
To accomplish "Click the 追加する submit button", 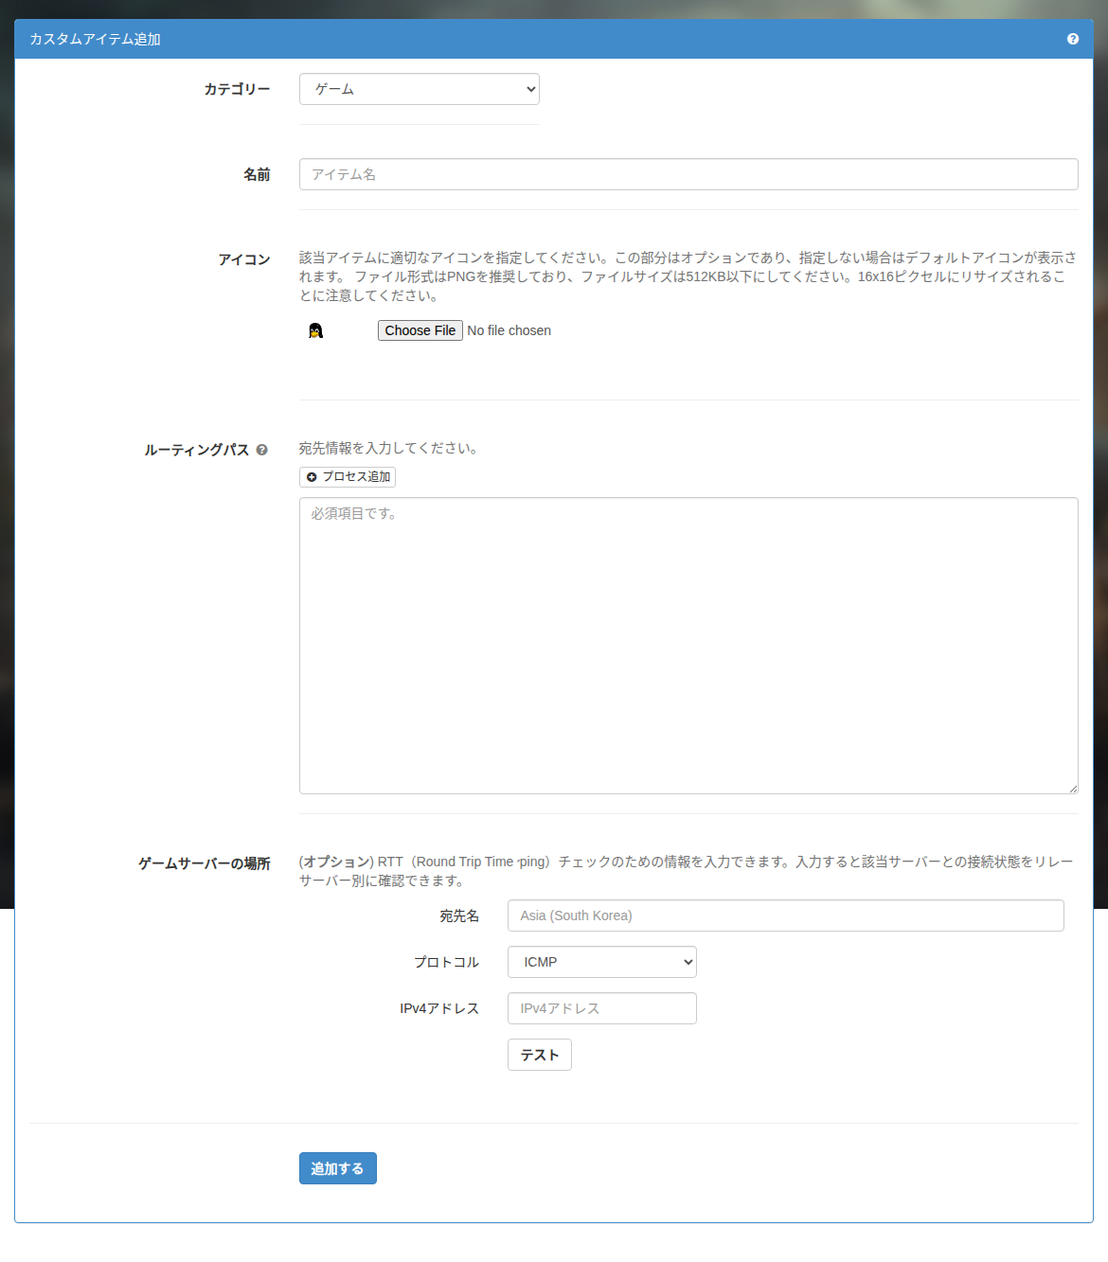I will 338,1168.
